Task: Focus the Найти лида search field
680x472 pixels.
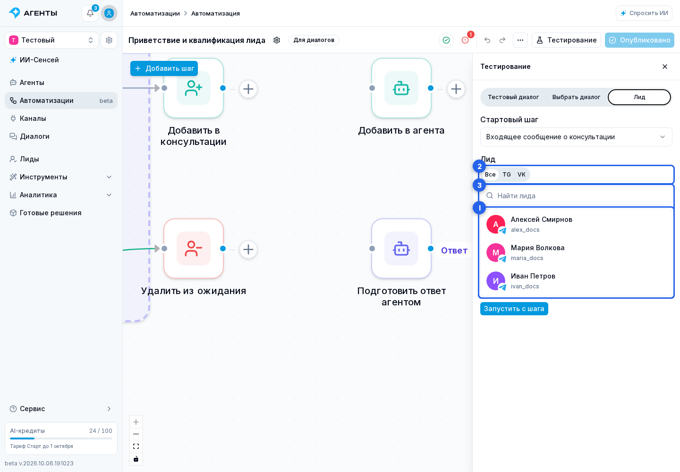Action: pos(576,196)
